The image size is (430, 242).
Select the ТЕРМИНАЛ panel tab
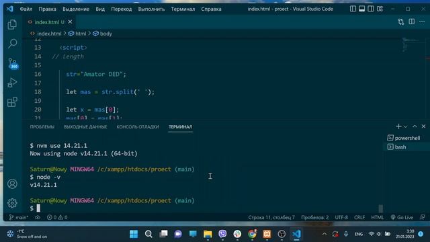click(x=180, y=127)
